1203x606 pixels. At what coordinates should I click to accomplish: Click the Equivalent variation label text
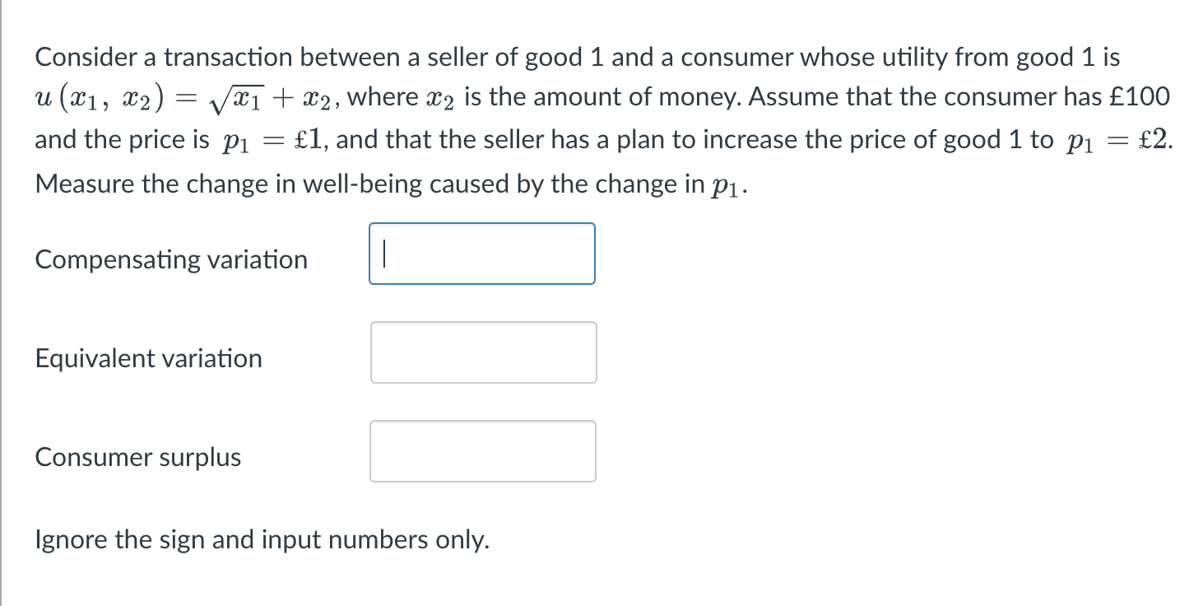[x=148, y=358]
